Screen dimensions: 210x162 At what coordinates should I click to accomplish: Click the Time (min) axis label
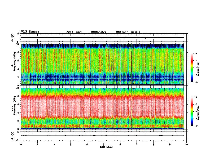click(x=106, y=147)
